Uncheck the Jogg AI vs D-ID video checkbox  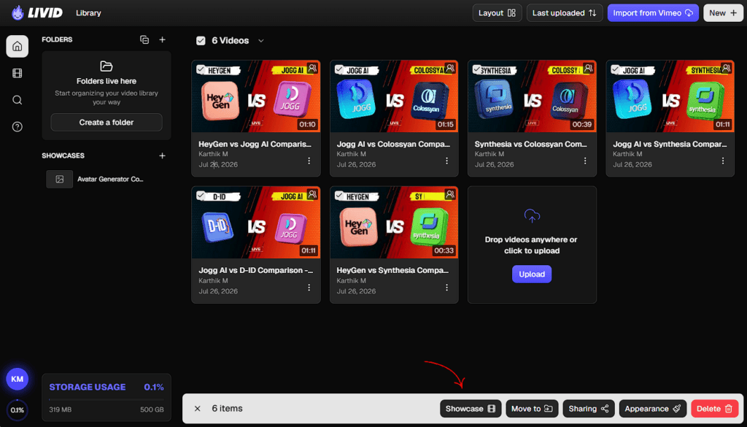pos(201,195)
